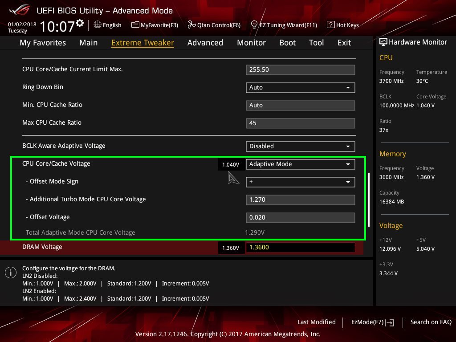Image resolution: width=456 pixels, height=342 pixels.
Task: Click the 1.290V total voltage value
Action: tap(255, 232)
